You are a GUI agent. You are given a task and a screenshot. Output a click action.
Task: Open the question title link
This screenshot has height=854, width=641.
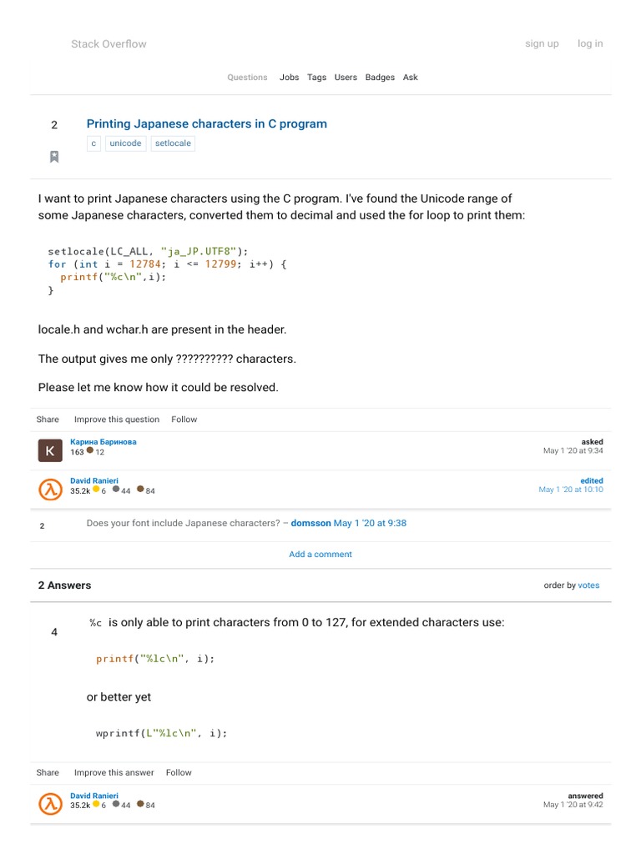tap(206, 123)
